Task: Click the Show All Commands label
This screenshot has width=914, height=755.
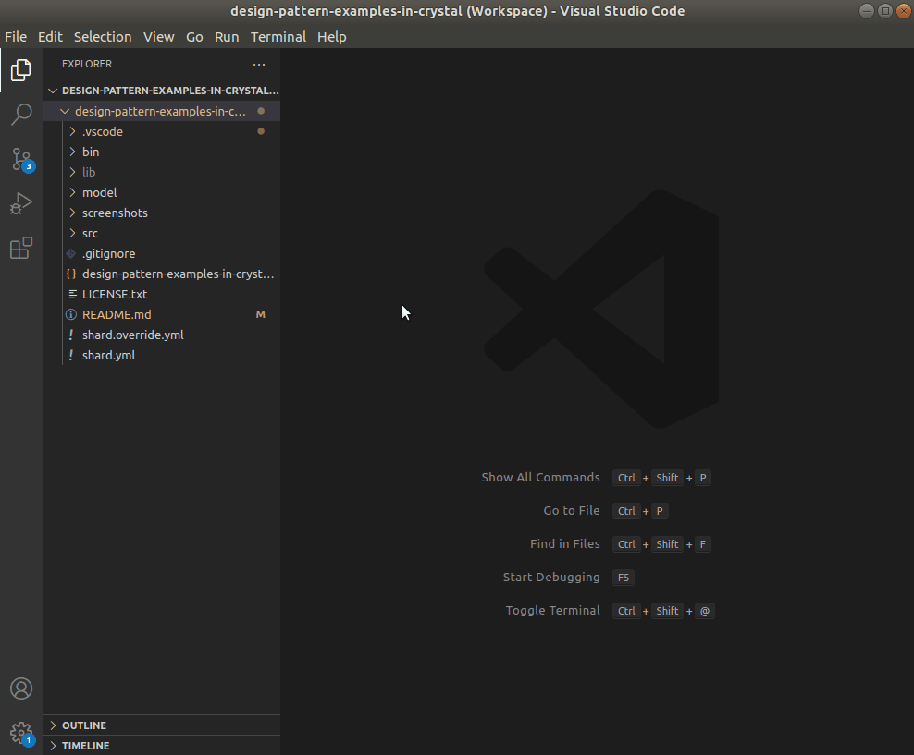Action: tap(540, 478)
